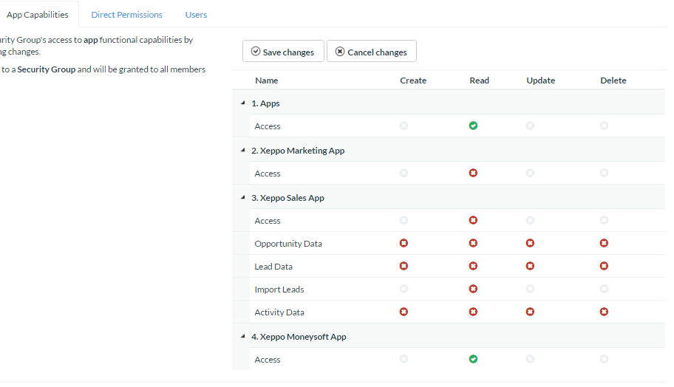
Task: Click the Save changes button
Action: tap(283, 52)
